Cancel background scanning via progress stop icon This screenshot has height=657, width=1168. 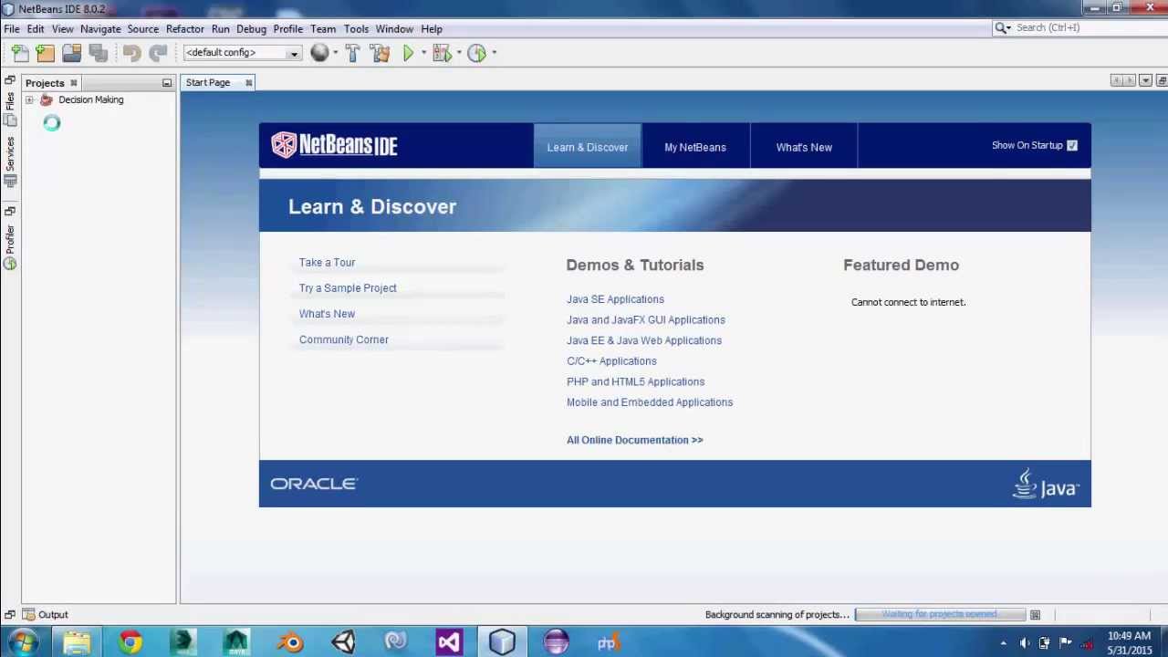tap(1035, 615)
